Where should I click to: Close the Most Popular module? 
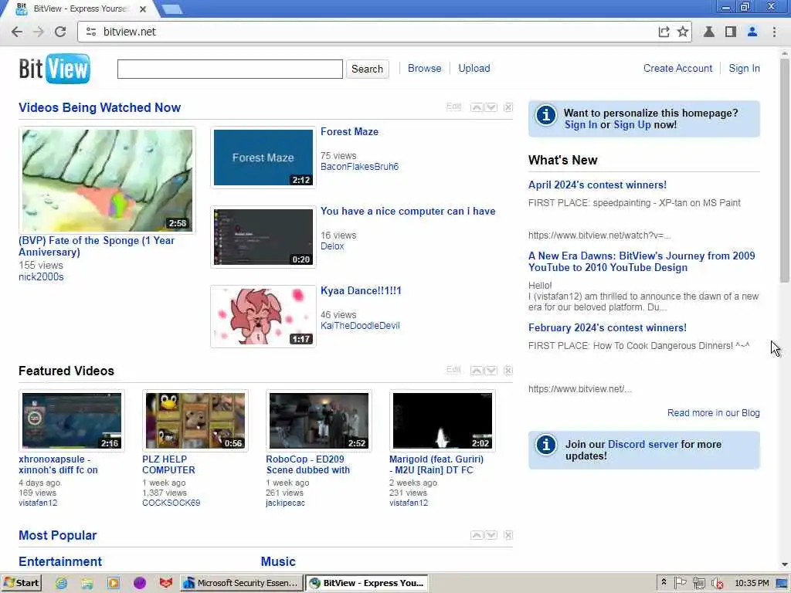[x=508, y=535]
